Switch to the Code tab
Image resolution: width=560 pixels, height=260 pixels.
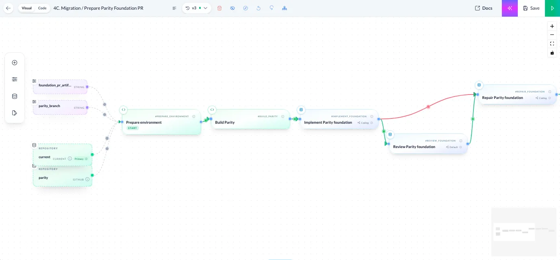click(x=42, y=8)
